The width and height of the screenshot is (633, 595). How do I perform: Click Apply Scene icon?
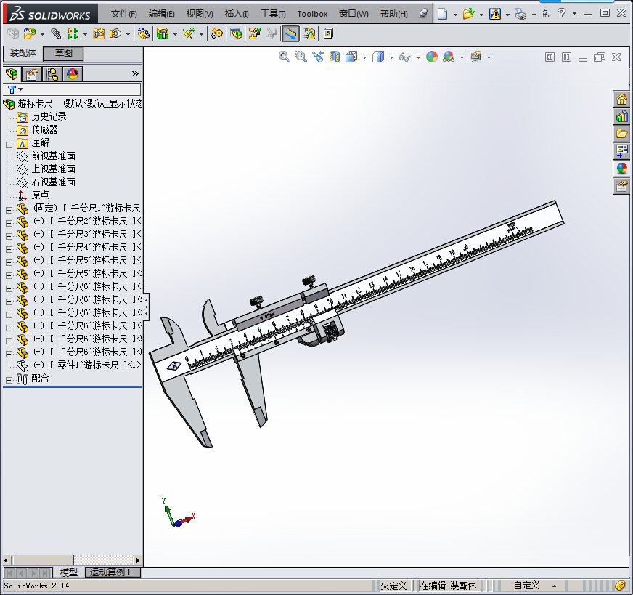[x=449, y=57]
